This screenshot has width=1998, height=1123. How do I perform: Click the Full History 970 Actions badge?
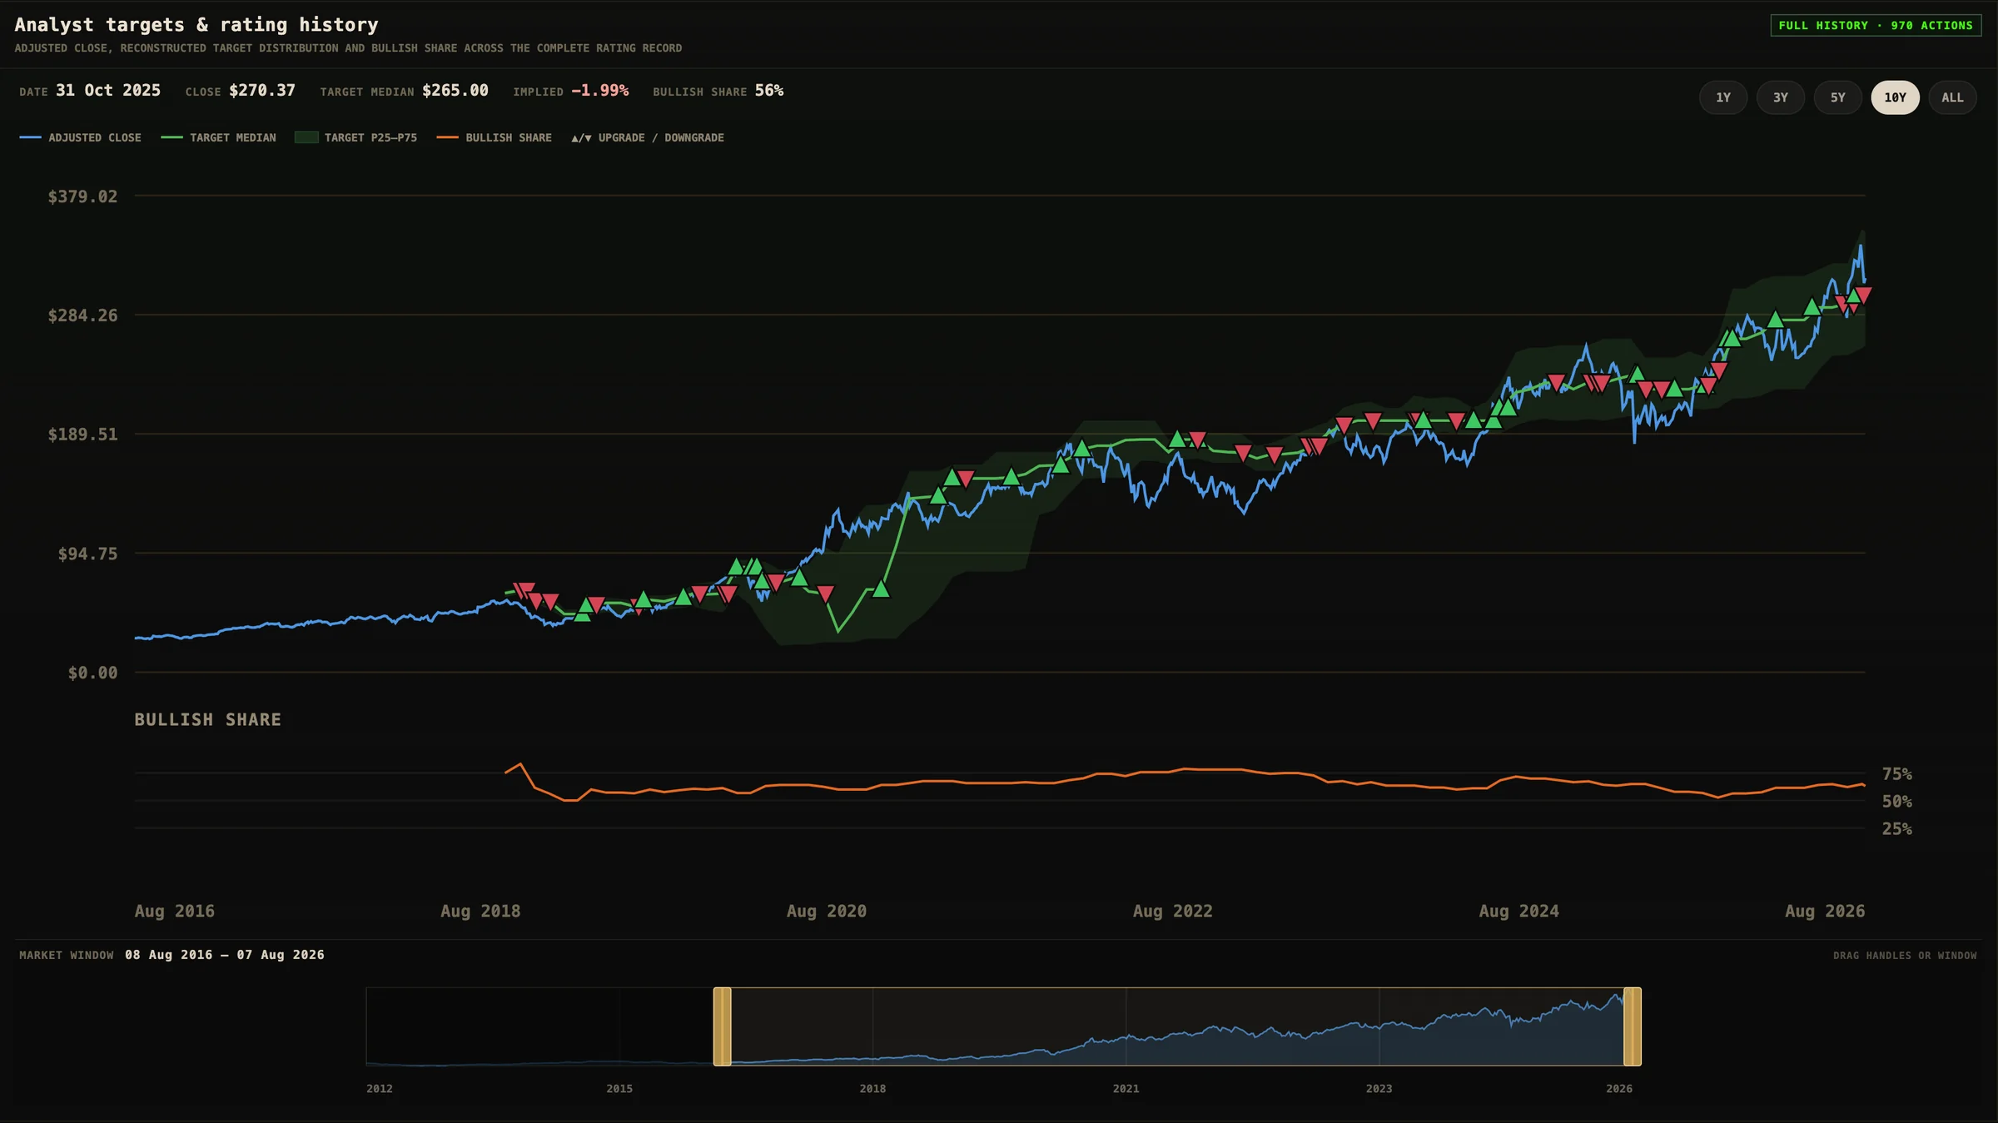1876,26
